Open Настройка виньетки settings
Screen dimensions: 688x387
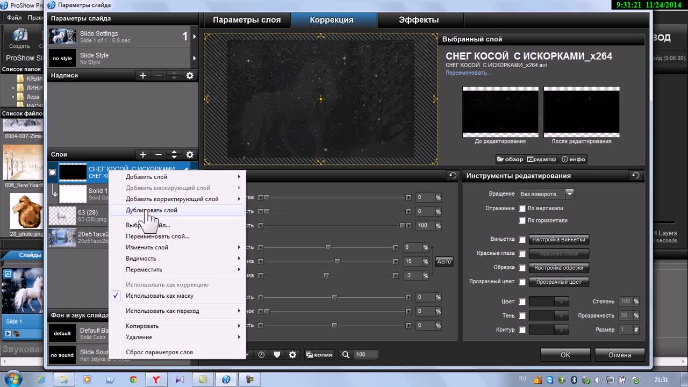(x=559, y=240)
